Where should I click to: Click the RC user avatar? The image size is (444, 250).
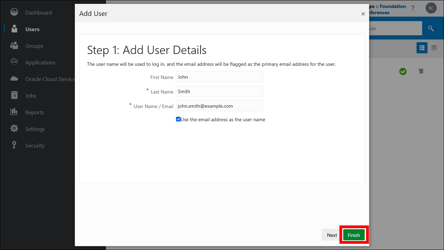coord(431,8)
